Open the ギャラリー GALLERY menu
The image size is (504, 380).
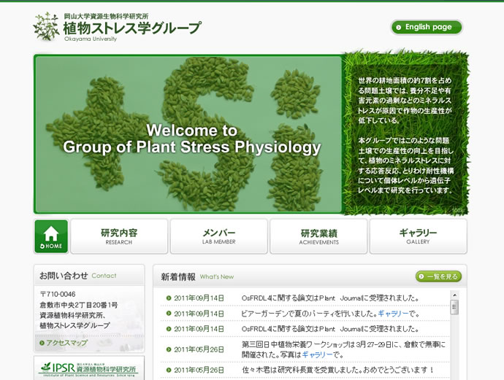pyautogui.click(x=419, y=236)
